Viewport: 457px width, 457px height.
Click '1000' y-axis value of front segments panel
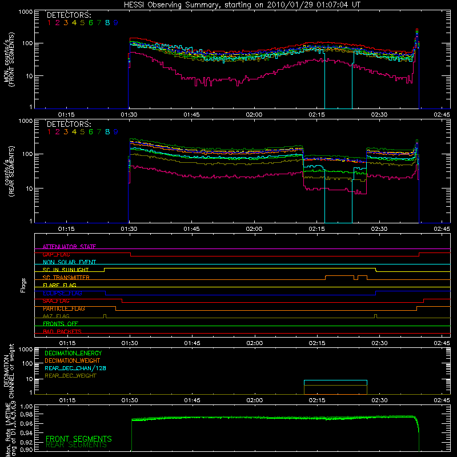pyautogui.click(x=26, y=12)
